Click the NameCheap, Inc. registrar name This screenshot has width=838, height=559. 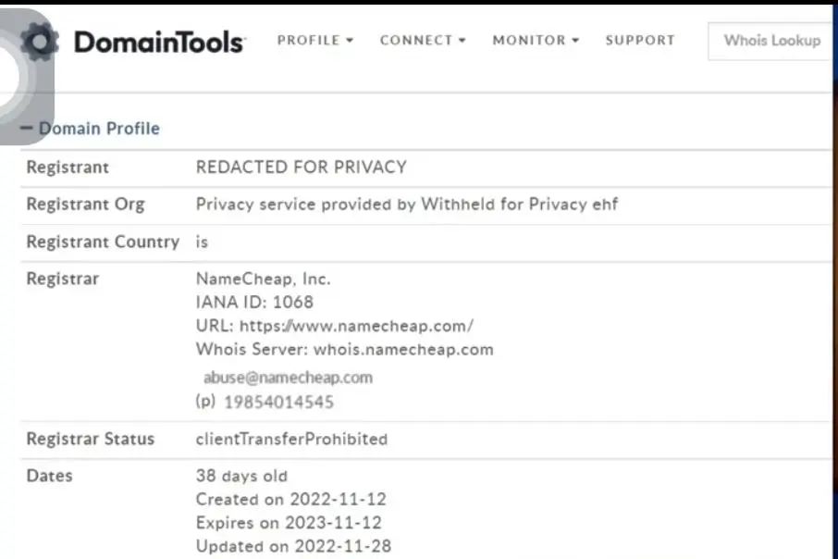[x=263, y=279]
